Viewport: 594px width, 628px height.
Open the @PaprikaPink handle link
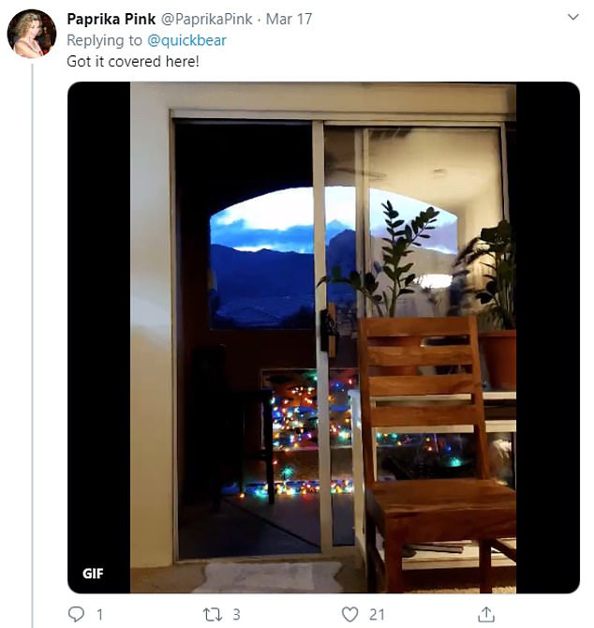(x=206, y=20)
